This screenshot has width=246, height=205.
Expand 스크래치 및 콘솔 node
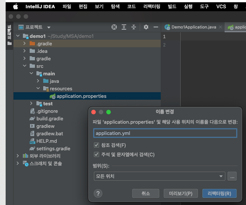pyautogui.click(x=18, y=163)
